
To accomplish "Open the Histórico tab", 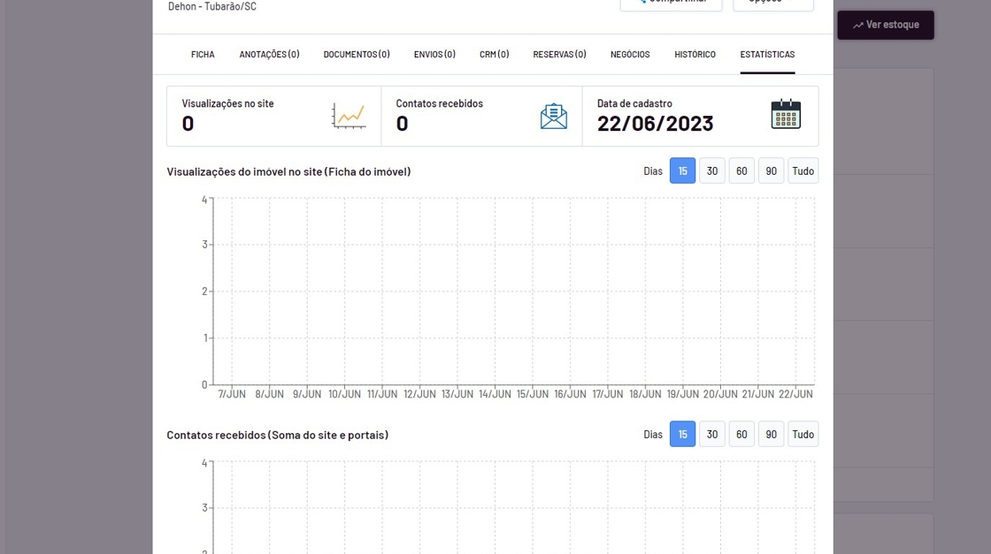I will [x=695, y=55].
